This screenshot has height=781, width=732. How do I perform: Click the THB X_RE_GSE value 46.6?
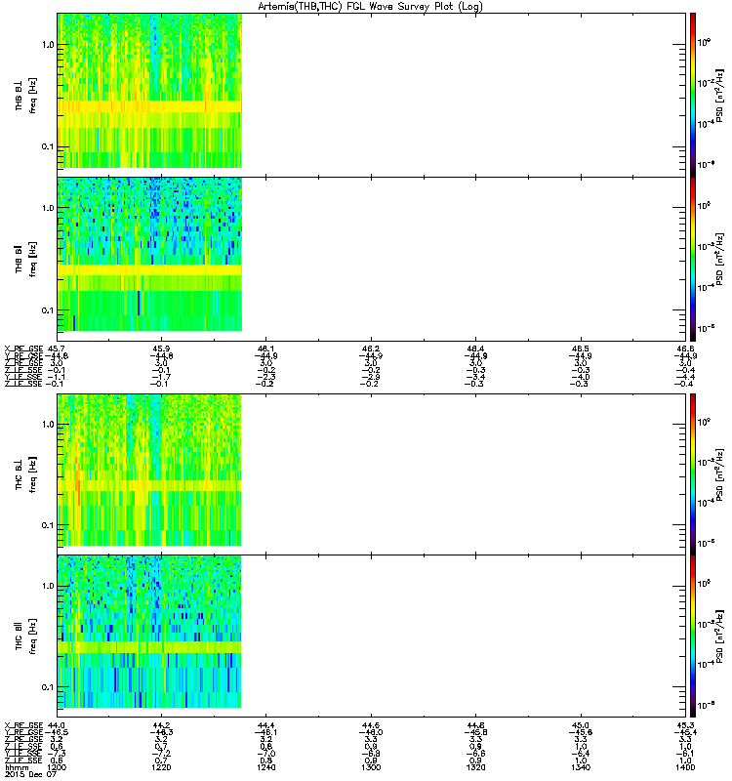click(x=685, y=349)
